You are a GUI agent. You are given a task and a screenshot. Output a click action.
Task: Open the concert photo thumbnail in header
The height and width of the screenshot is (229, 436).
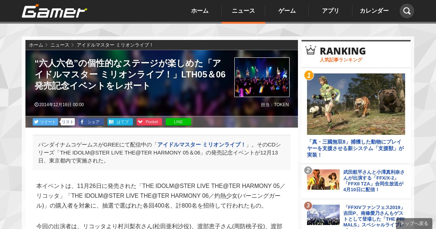[x=262, y=77]
